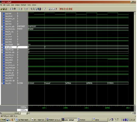Expand the bus signal just below highlighted row
Image resolution: width=137 pixels, height=122 pixels.
[x=2, y=50]
